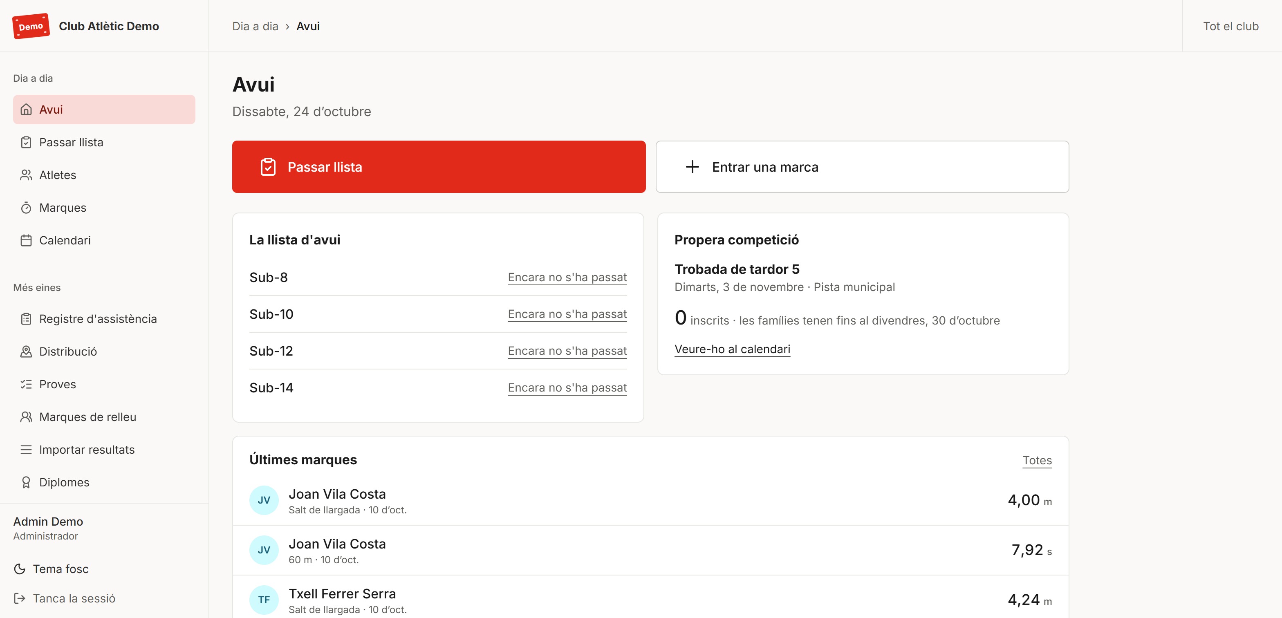Follow the Veure-ho al calendari link
The height and width of the screenshot is (618, 1282).
(732, 349)
